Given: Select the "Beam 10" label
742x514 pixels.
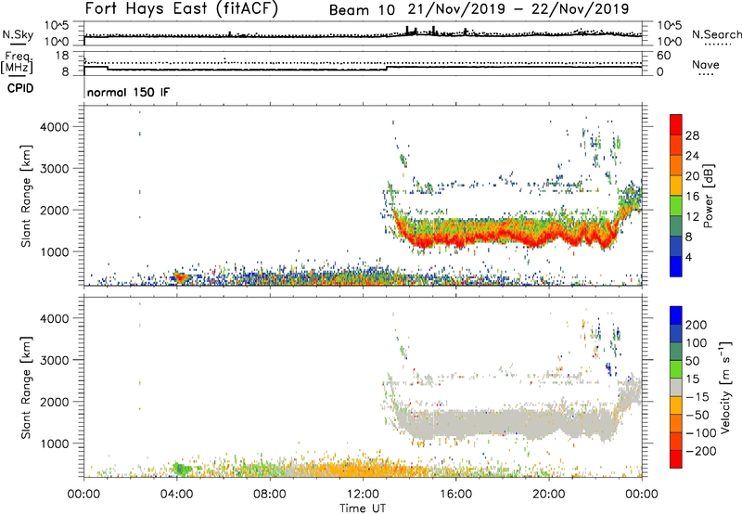Looking at the screenshot, I should point(362,10).
